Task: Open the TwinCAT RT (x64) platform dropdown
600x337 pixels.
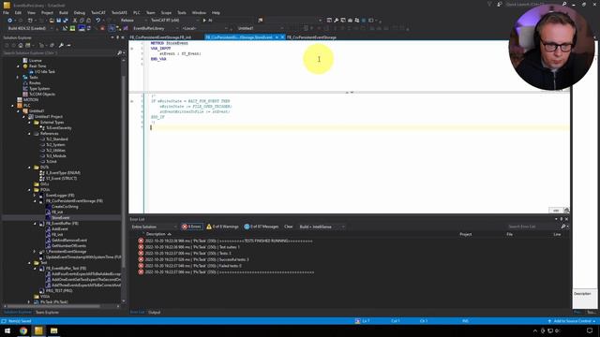Action: point(174,21)
